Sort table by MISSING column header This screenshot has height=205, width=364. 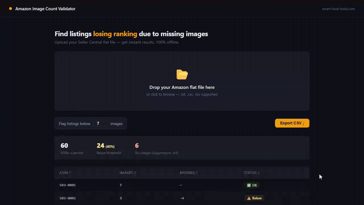point(189,173)
